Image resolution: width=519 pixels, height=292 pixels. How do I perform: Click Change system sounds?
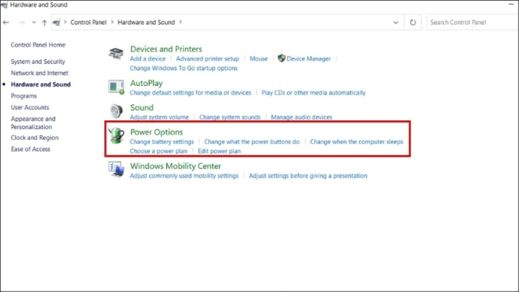(230, 117)
